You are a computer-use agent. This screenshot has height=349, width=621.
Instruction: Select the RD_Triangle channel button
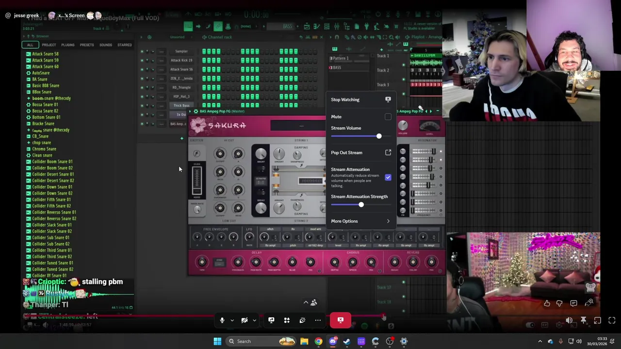click(181, 87)
